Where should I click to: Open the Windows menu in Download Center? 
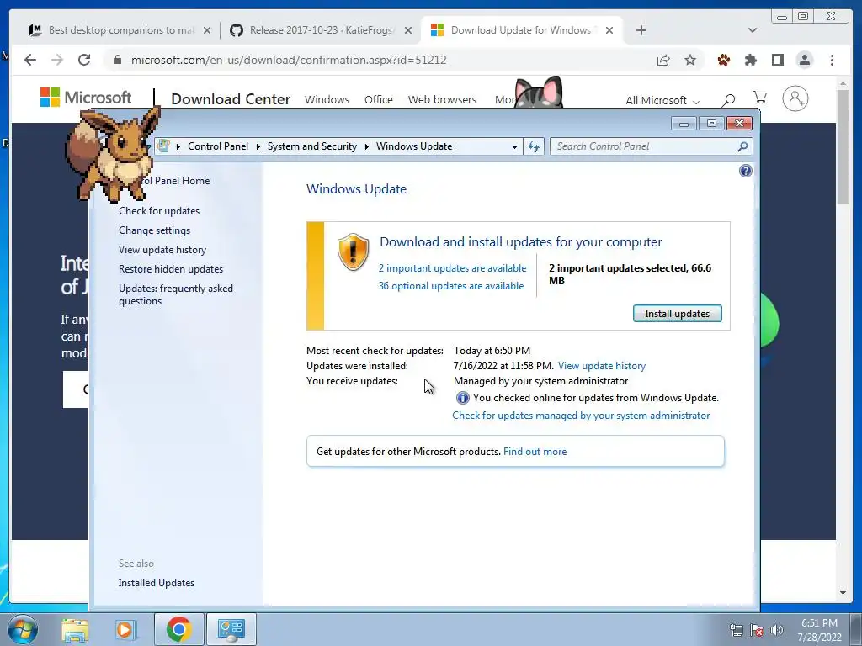point(327,100)
